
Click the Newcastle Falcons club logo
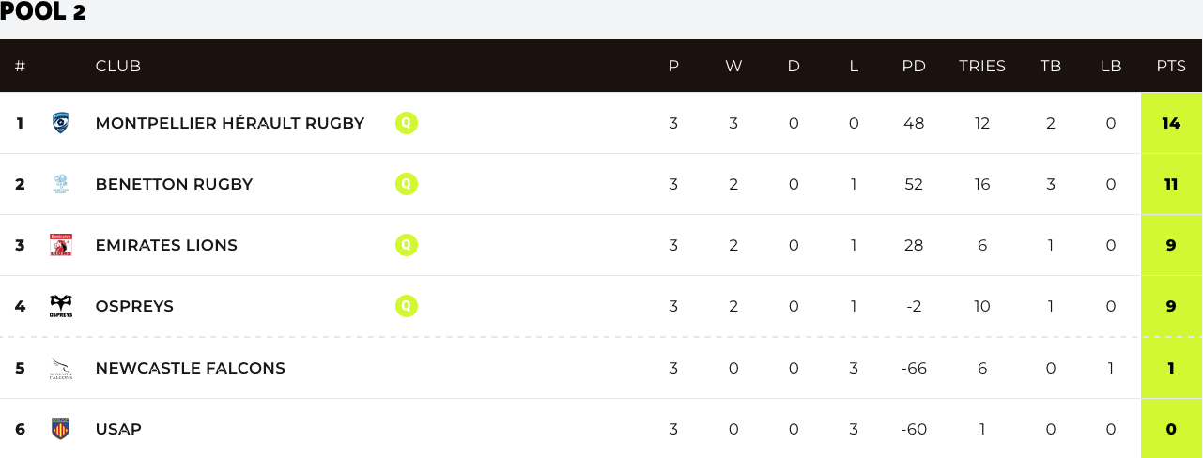(61, 368)
